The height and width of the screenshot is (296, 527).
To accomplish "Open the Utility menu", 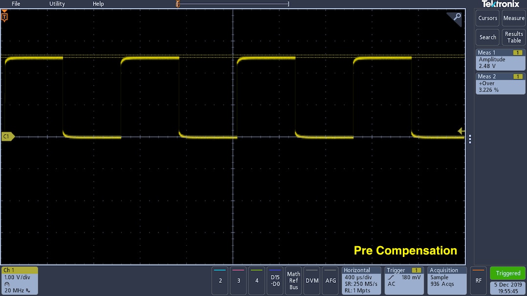I will point(57,4).
